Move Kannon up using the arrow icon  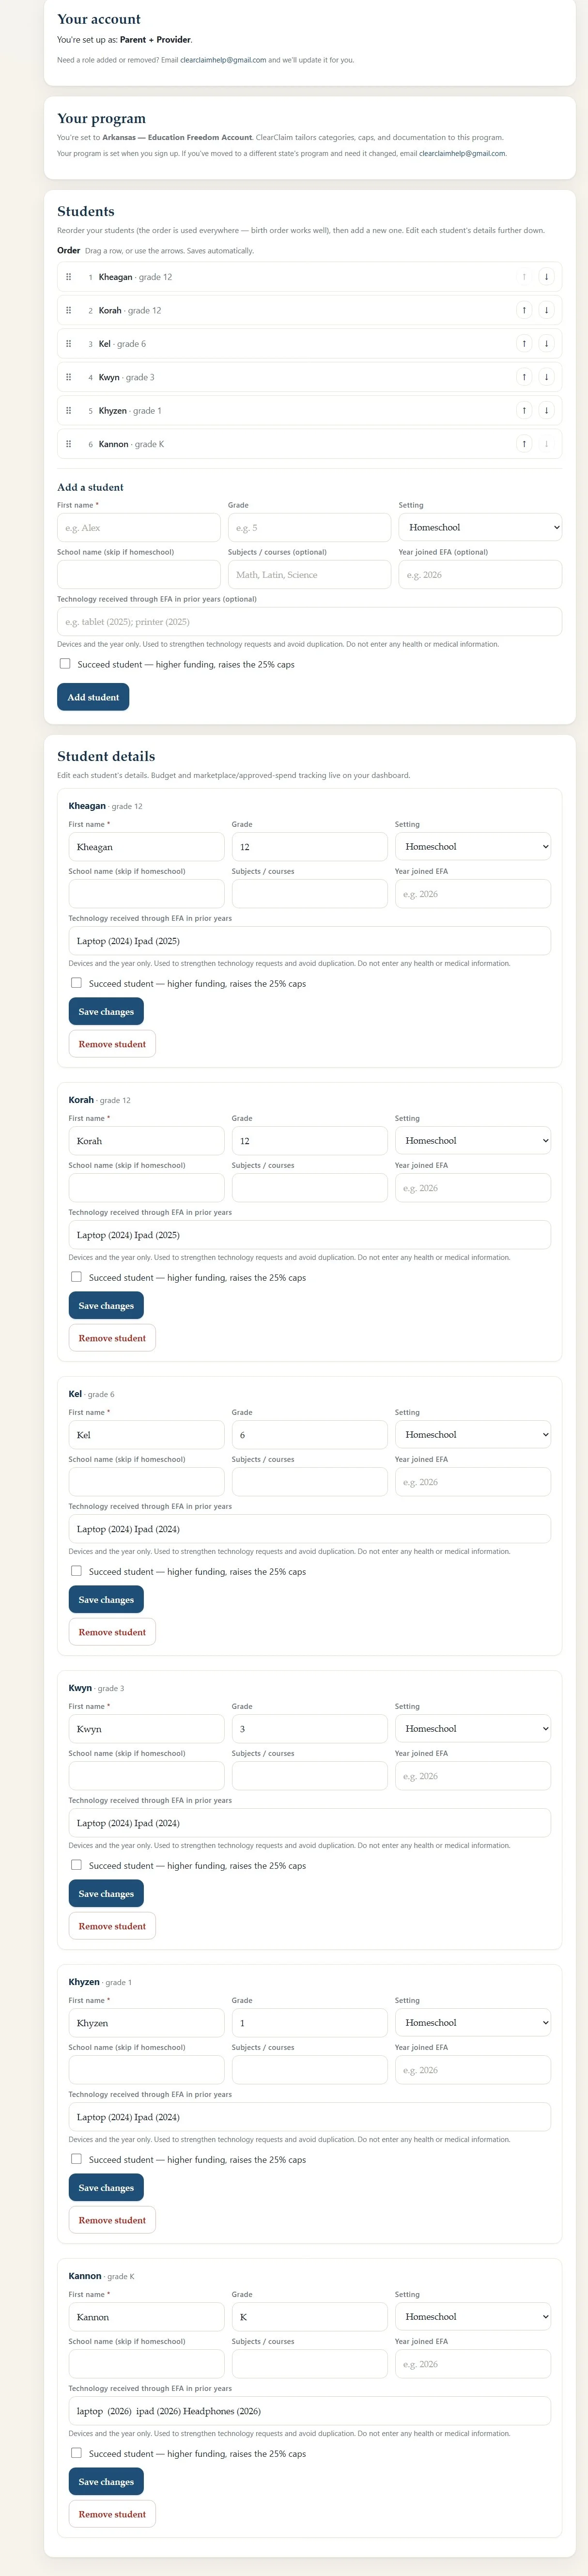click(524, 444)
